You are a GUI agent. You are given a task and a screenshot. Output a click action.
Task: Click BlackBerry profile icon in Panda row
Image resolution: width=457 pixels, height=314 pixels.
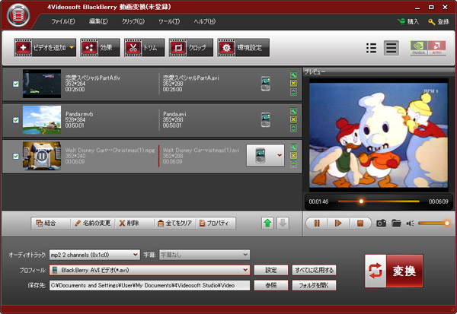(266, 119)
